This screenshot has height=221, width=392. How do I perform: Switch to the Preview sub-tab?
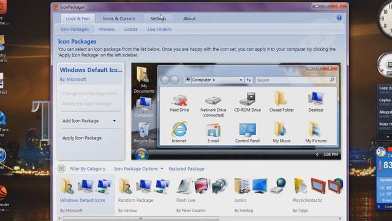[x=107, y=29]
